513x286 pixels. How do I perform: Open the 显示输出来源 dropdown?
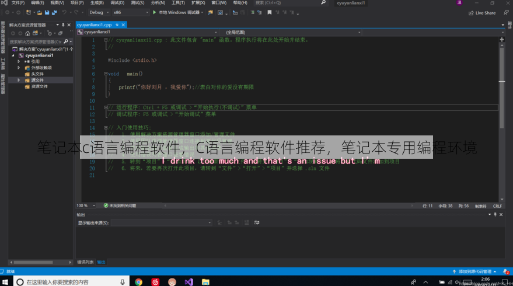[x=161, y=222]
